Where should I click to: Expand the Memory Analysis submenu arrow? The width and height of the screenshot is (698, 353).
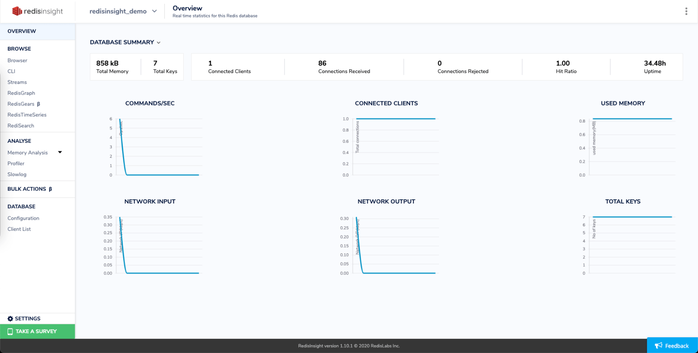[60, 152]
